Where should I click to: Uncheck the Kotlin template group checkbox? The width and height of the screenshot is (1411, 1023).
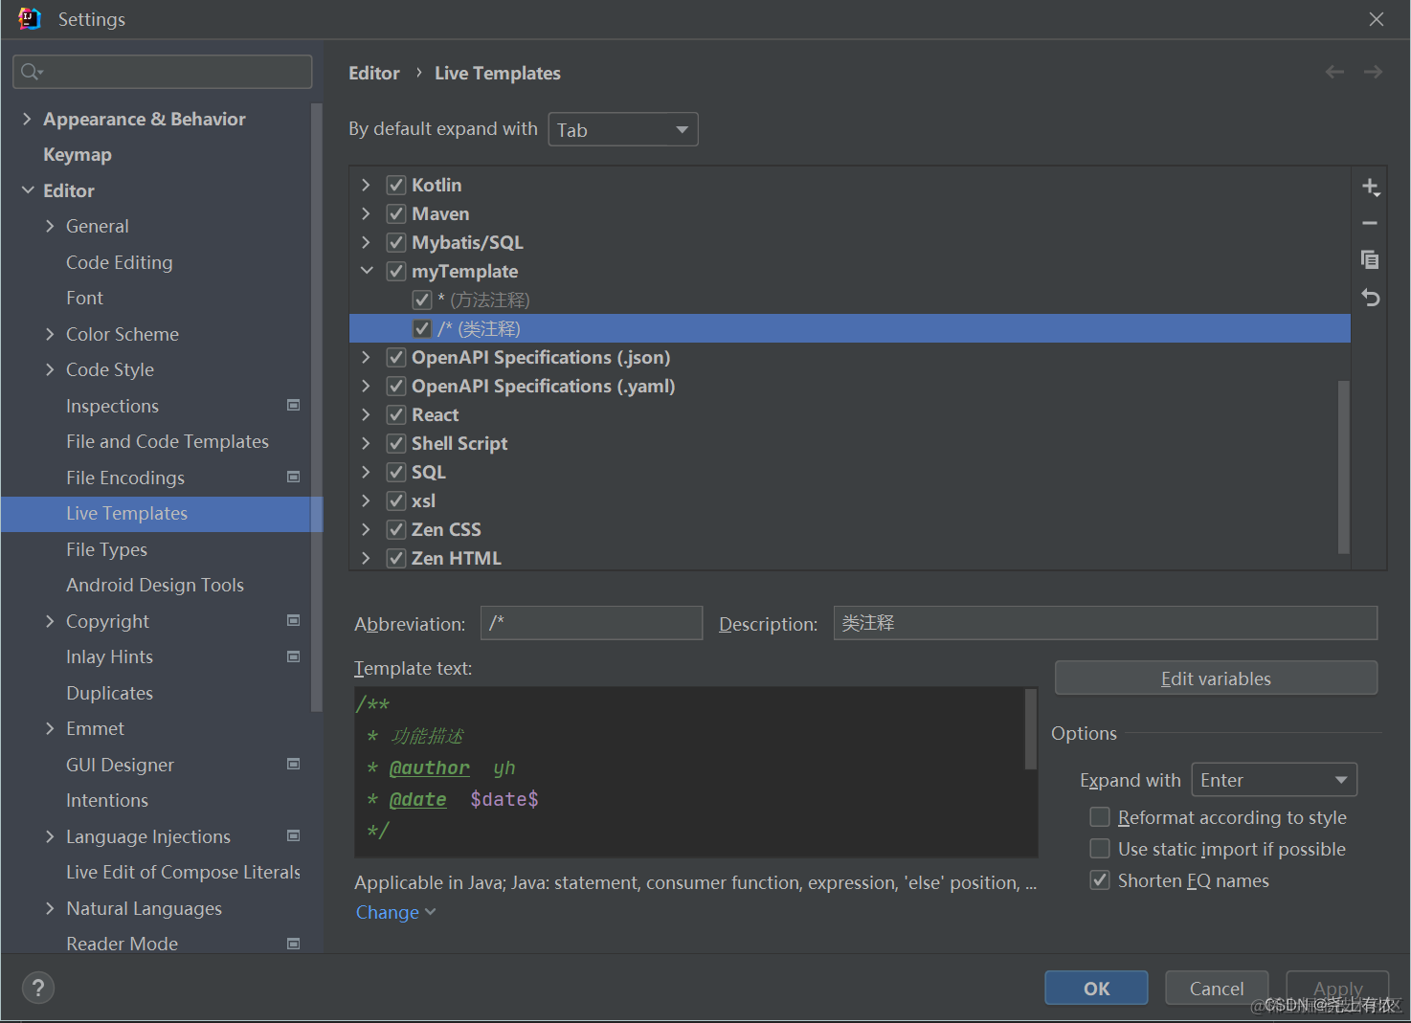[396, 185]
